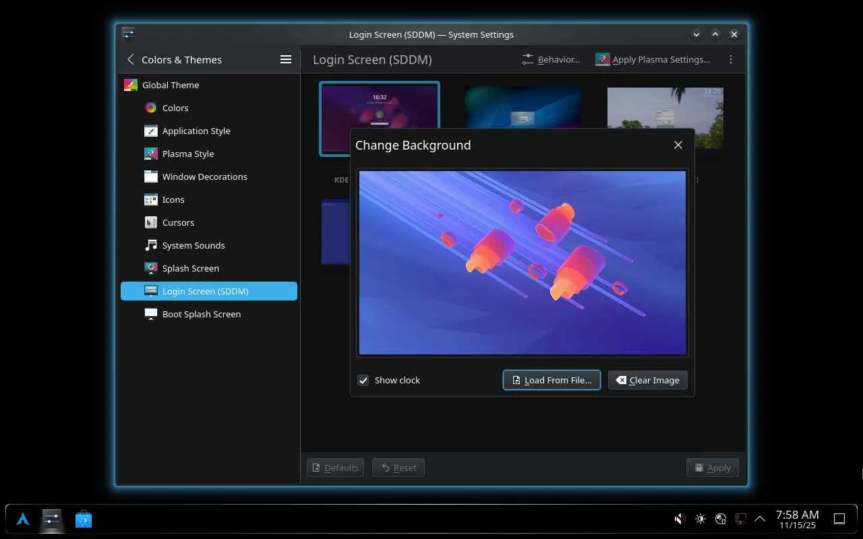Click the Splash Screen icon
This screenshot has height=539, width=863.
[151, 268]
